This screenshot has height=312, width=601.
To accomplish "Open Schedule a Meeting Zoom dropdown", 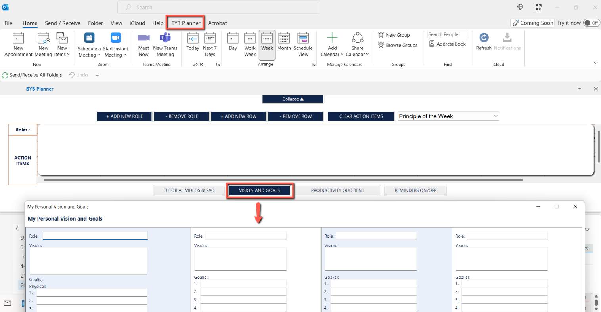I will click(x=89, y=45).
